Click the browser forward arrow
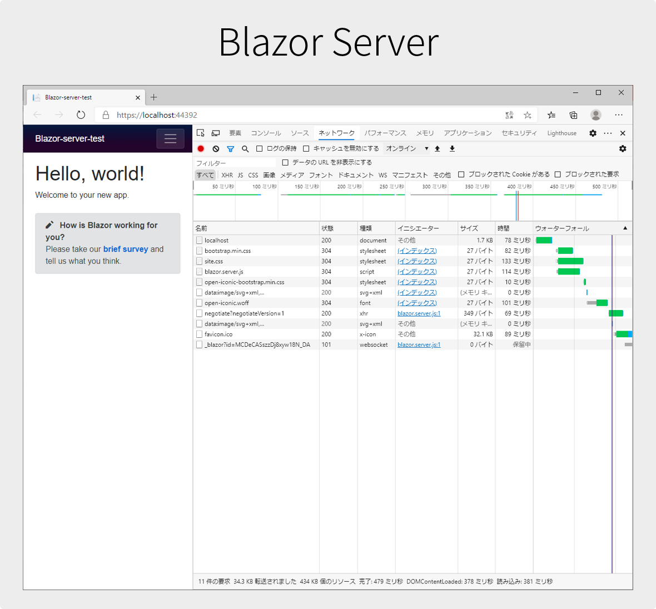Viewport: 656px width, 609px height. coord(59,115)
